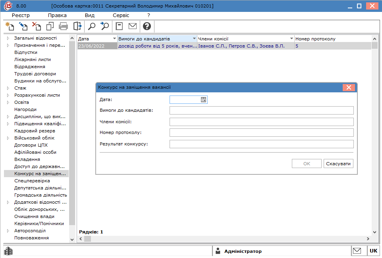Click the Delete record toolbar icon

tap(37, 26)
